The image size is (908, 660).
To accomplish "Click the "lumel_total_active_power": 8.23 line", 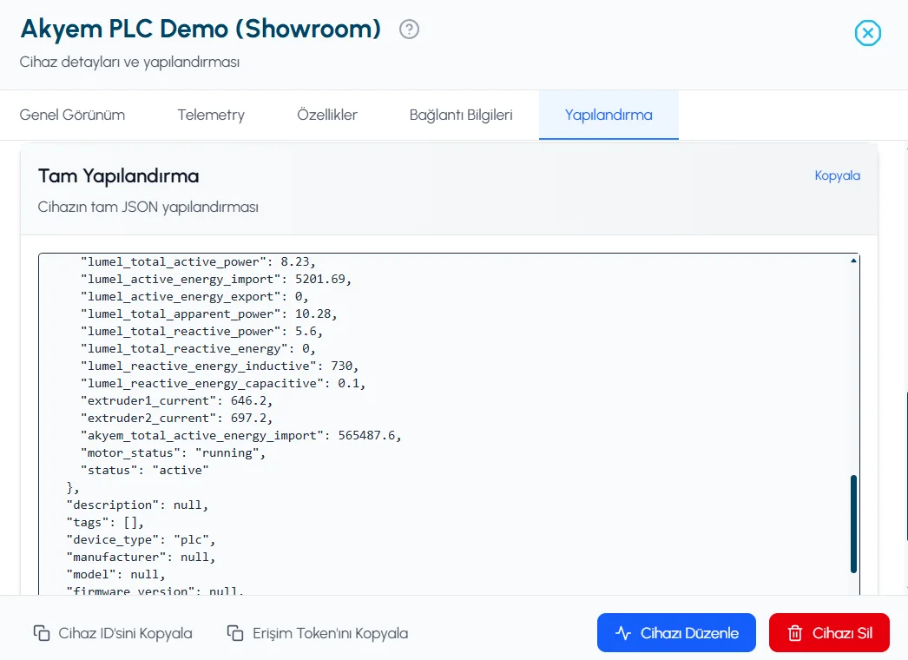I will click(198, 262).
